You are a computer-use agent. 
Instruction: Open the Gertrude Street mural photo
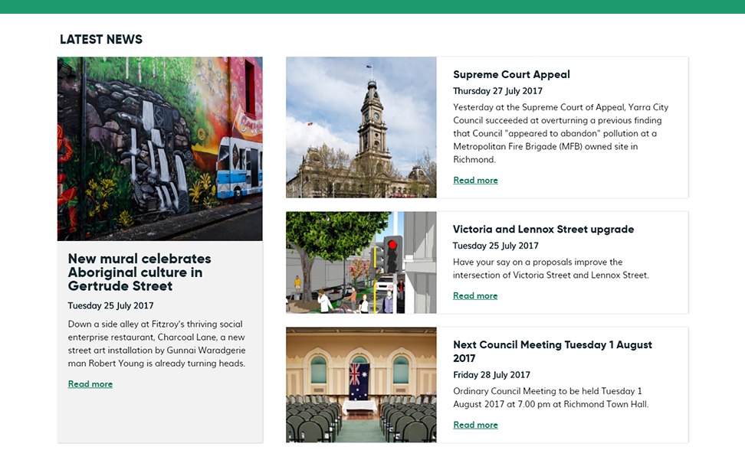[159, 148]
